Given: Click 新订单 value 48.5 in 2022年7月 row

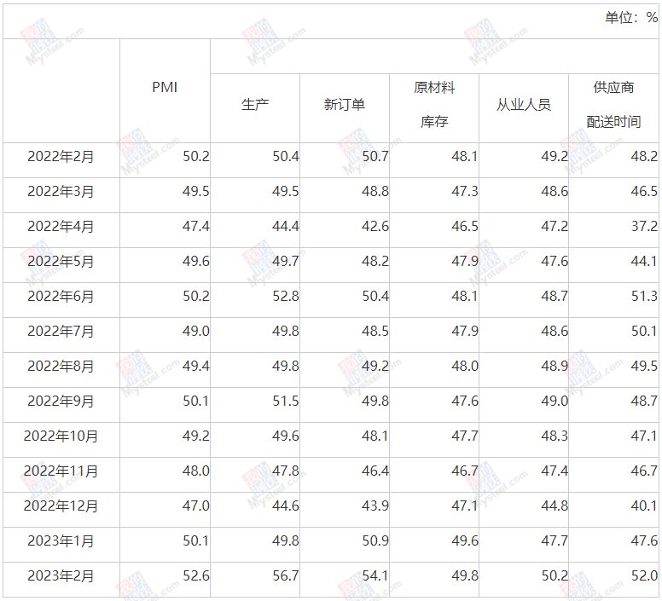Looking at the screenshot, I should click(375, 331).
